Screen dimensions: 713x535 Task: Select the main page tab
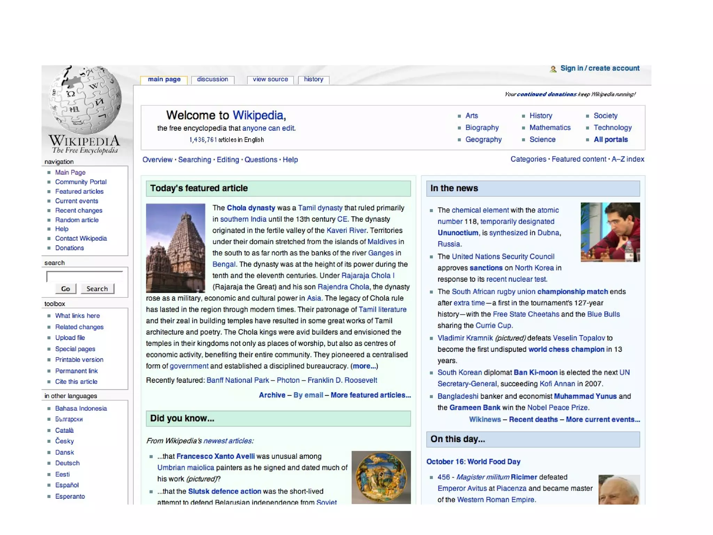click(164, 79)
